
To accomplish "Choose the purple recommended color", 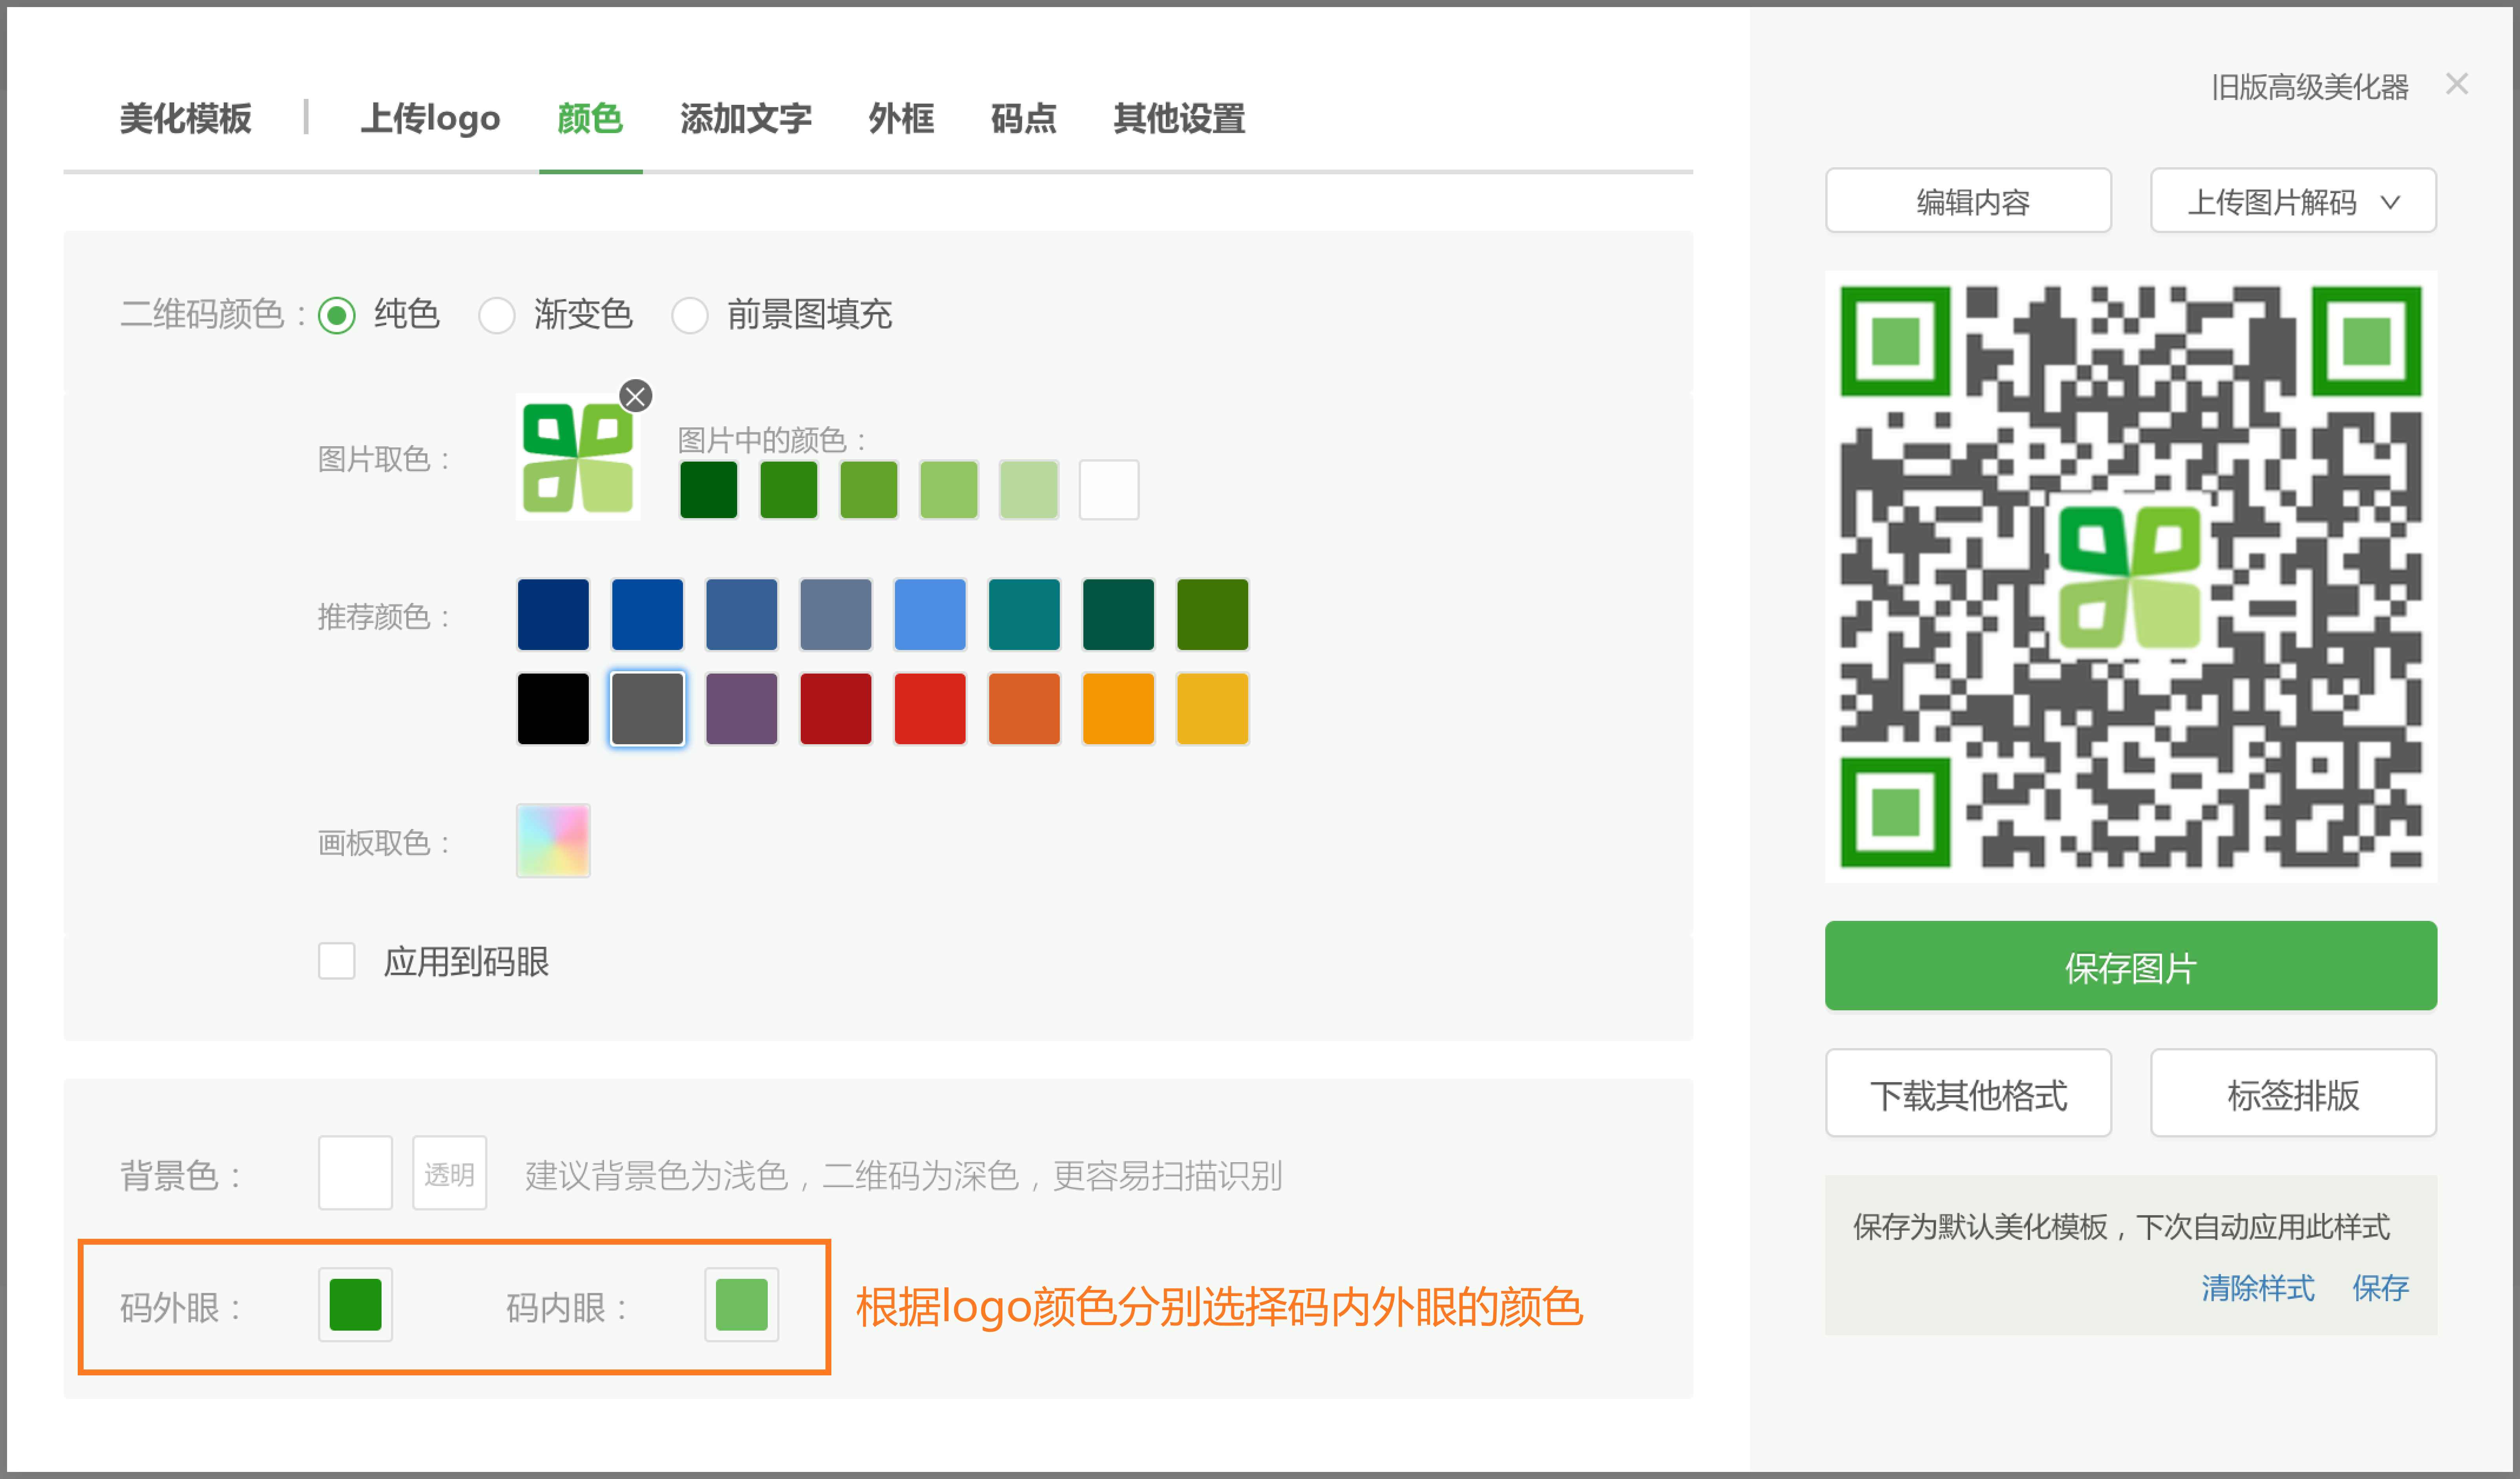I will point(741,709).
